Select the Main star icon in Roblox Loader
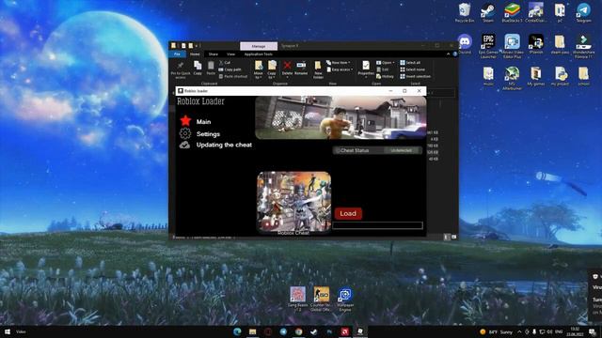The image size is (602, 338). coord(185,121)
